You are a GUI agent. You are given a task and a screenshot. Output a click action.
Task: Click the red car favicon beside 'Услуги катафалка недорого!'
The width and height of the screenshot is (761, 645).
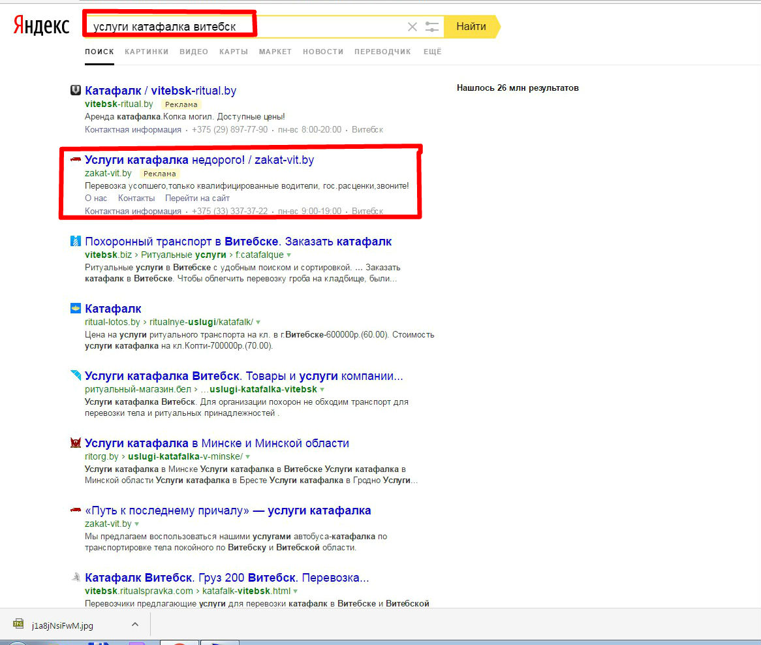pyautogui.click(x=75, y=159)
